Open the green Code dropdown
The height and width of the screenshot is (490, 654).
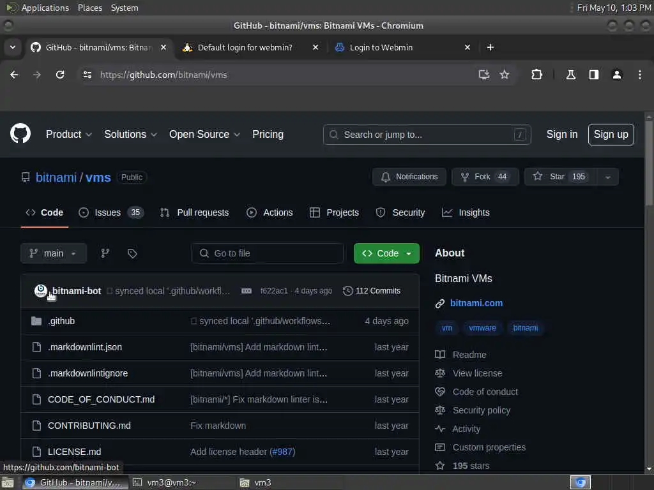tap(386, 253)
